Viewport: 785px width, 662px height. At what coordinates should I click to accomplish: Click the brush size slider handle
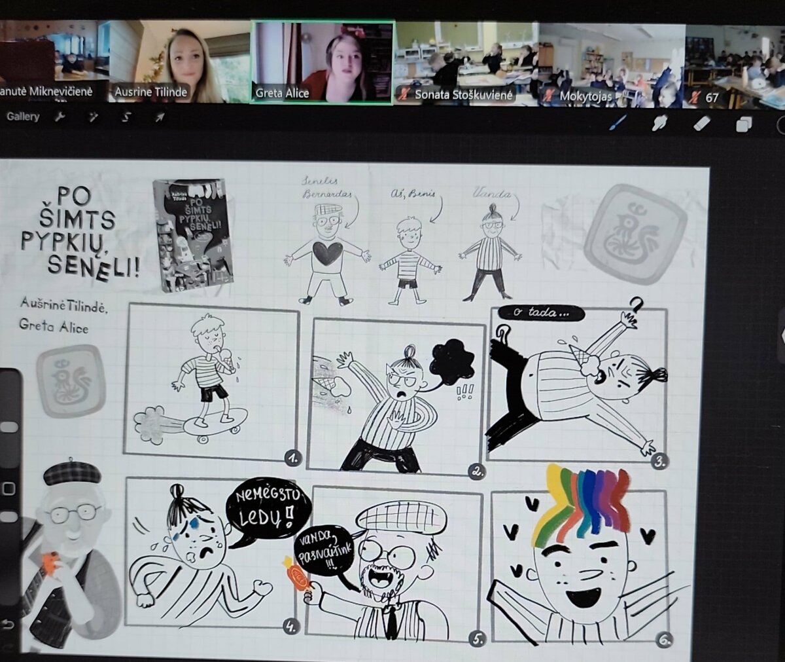pyautogui.click(x=9, y=427)
